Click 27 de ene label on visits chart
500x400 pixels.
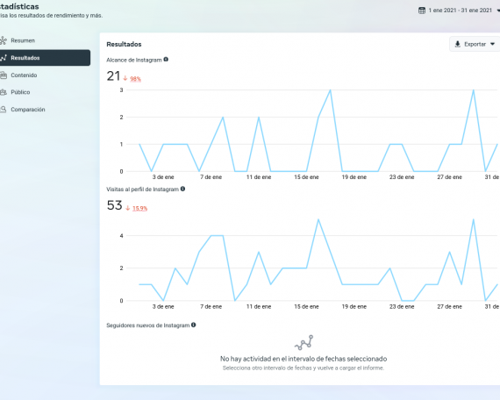click(449, 306)
